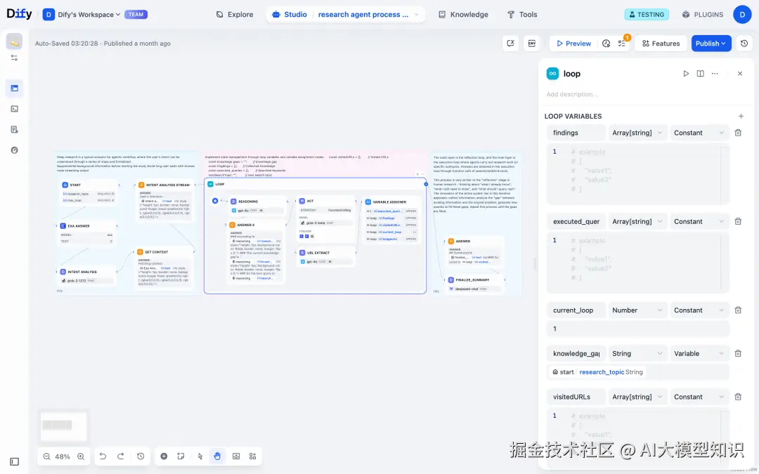Undo last canvas action
Viewport: 759px width, 474px height.
pos(103,456)
